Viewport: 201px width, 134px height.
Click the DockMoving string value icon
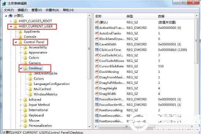pos(97,72)
